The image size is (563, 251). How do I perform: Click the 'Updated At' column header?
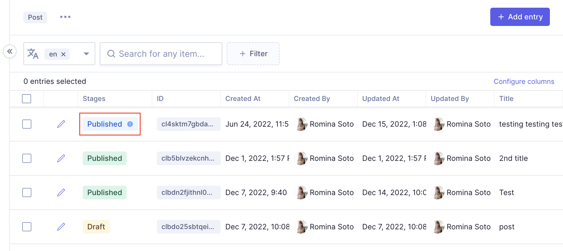[380, 99]
